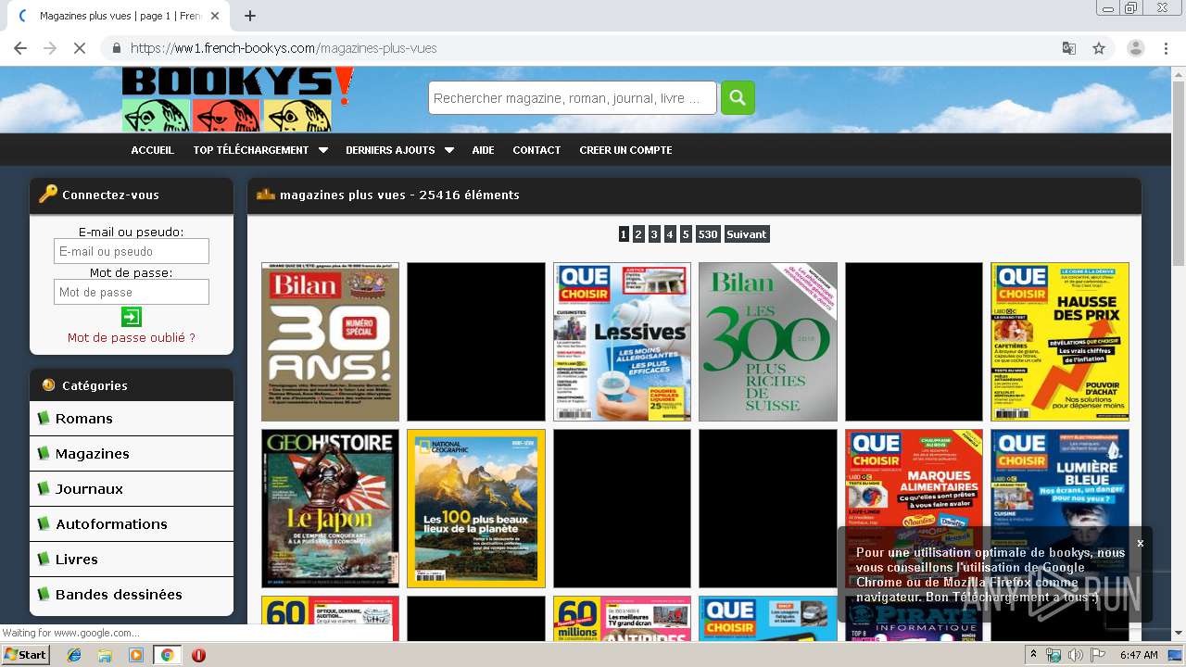Click the action center flag tray icon
This screenshot has width=1186, height=667.
point(1098,655)
